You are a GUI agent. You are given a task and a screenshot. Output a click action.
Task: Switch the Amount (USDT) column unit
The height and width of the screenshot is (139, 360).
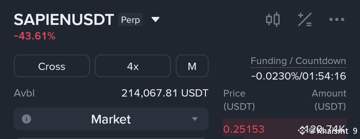click(329, 100)
